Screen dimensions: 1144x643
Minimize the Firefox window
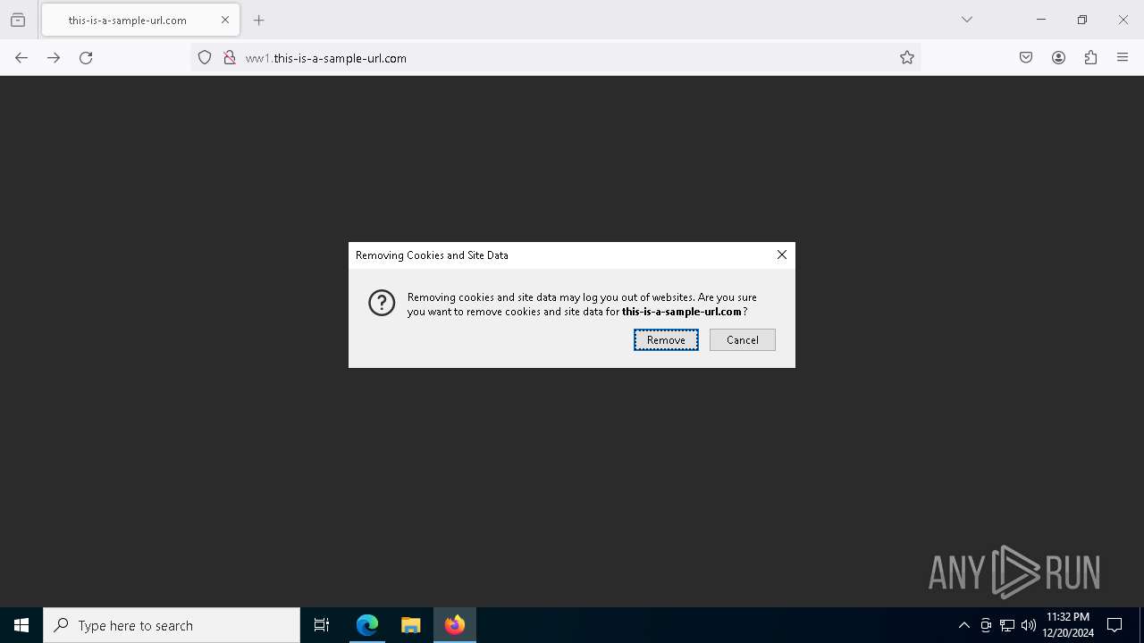[1041, 20]
